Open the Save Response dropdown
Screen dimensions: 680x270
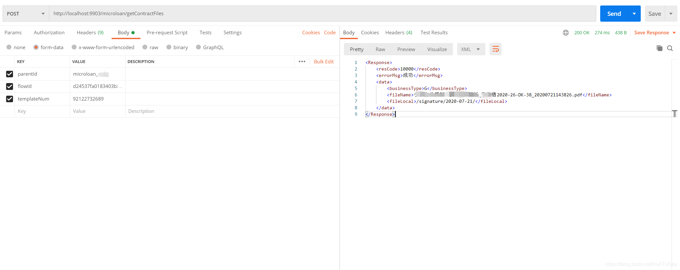click(x=655, y=33)
